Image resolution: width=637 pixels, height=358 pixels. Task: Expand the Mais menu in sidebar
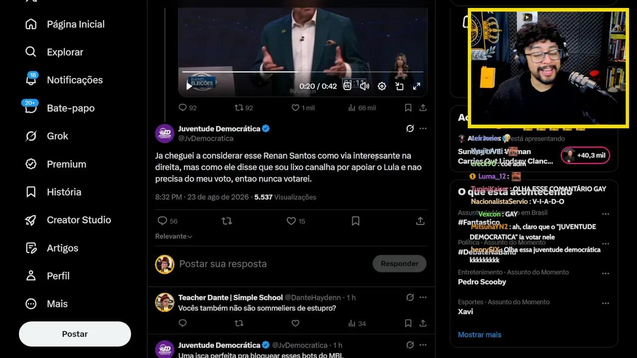(46, 304)
